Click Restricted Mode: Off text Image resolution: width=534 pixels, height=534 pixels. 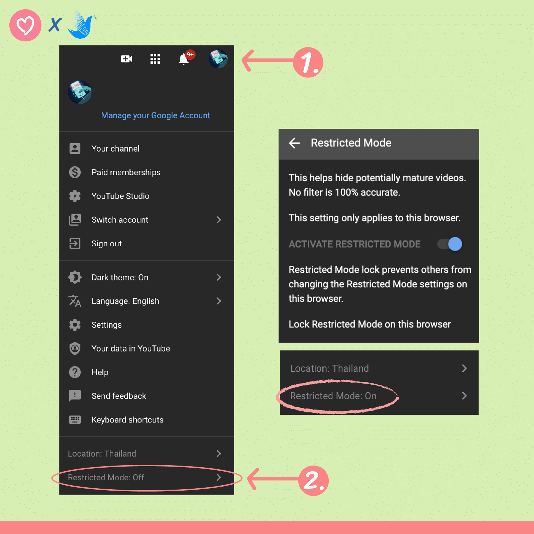106,477
